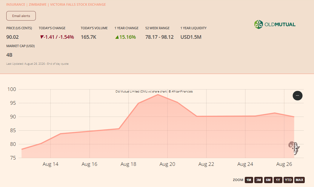Click today's volume value 165.7K
The height and width of the screenshot is (187, 314).
[89, 37]
